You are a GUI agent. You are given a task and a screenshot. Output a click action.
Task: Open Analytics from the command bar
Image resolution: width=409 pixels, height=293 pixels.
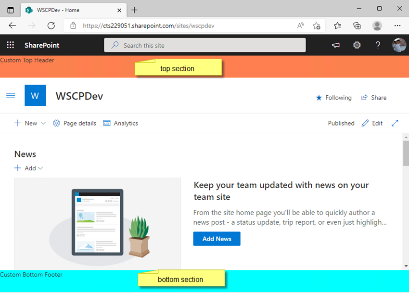pyautogui.click(x=120, y=123)
